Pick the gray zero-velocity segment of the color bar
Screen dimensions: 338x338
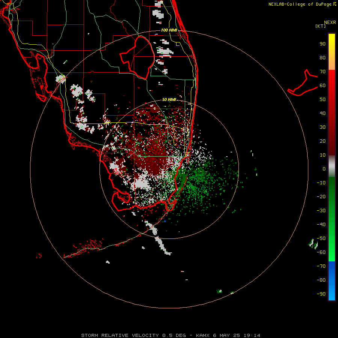332,166
